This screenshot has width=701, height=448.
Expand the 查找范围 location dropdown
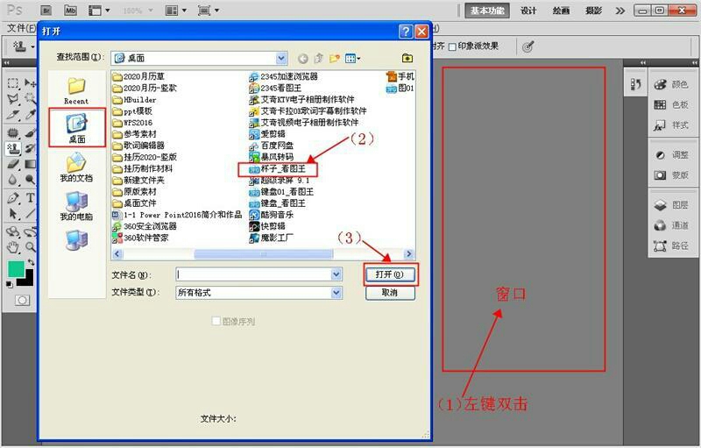[281, 58]
